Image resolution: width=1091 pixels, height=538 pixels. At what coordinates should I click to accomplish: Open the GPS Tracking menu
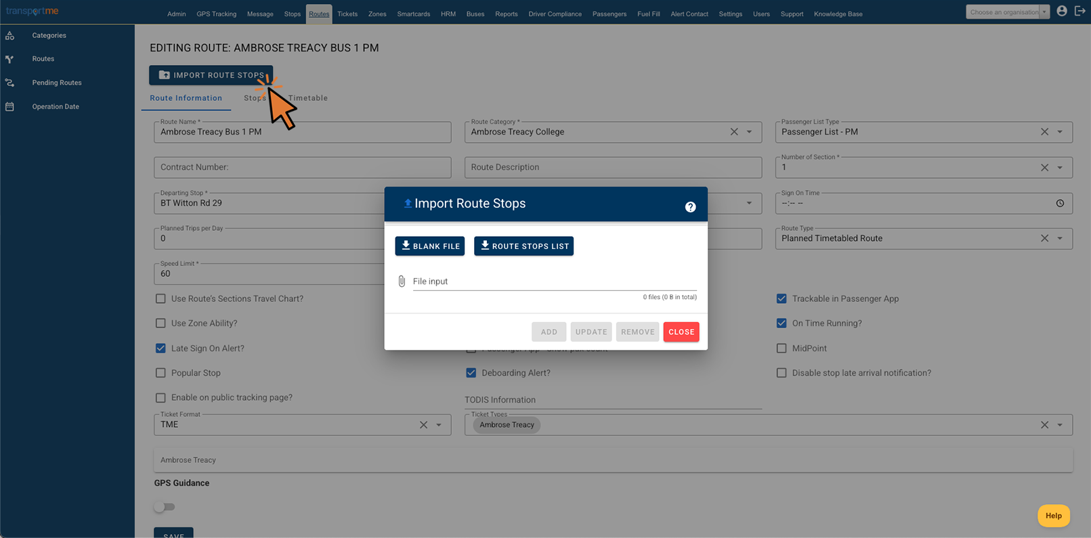point(217,14)
